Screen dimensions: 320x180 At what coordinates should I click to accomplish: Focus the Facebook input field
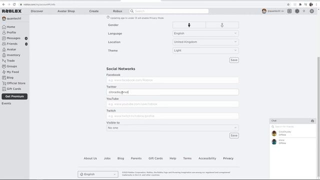(172, 80)
